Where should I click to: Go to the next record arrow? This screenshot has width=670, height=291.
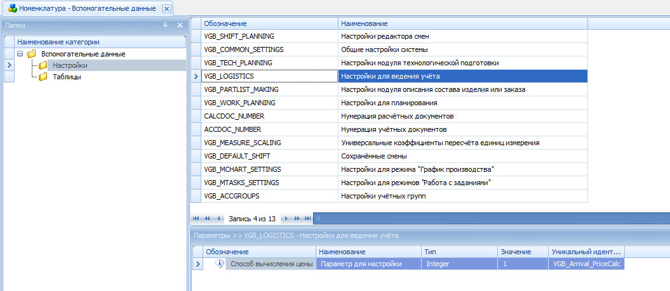(x=286, y=219)
